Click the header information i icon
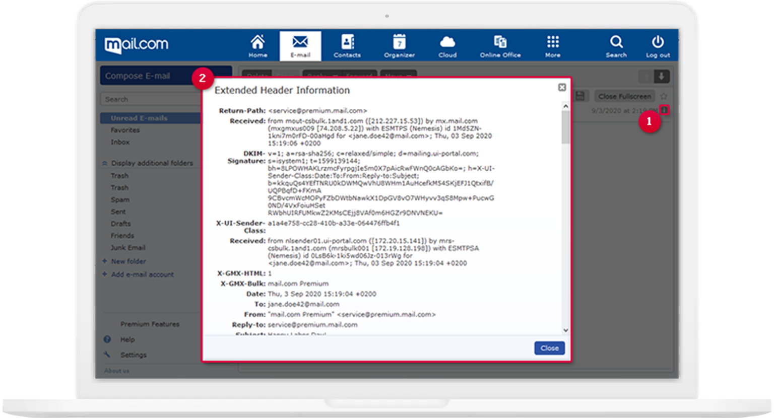The width and height of the screenshot is (774, 418). pos(665,109)
